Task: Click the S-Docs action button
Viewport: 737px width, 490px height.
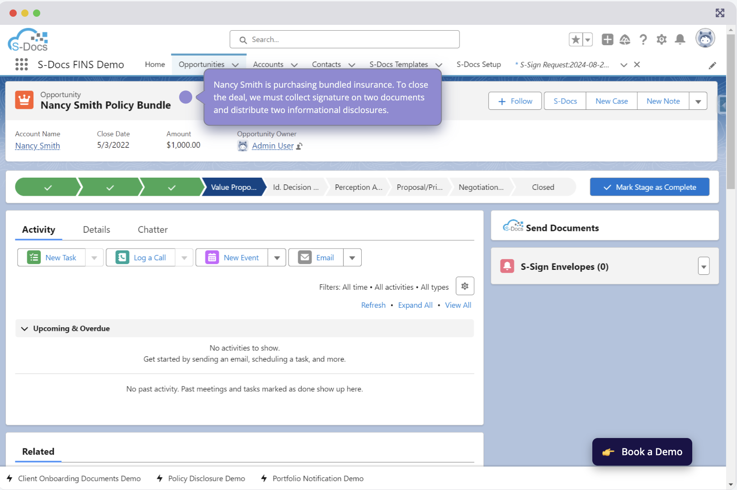Action: pyautogui.click(x=565, y=101)
